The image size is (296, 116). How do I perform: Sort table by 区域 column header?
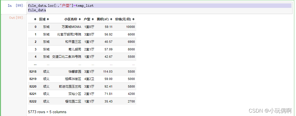pyautogui.click(x=44, y=19)
